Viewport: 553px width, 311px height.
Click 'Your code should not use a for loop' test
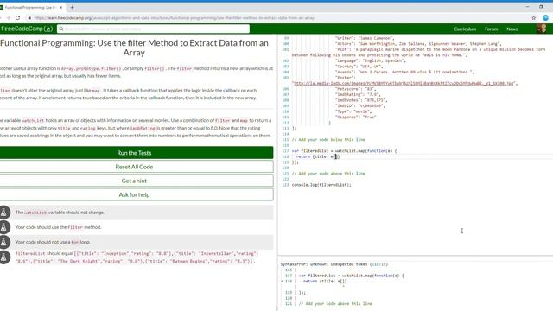click(53, 242)
